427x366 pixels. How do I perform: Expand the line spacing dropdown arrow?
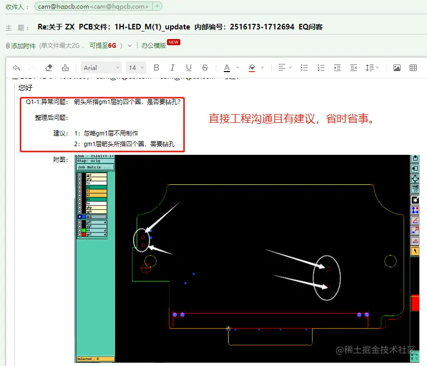click(x=377, y=68)
